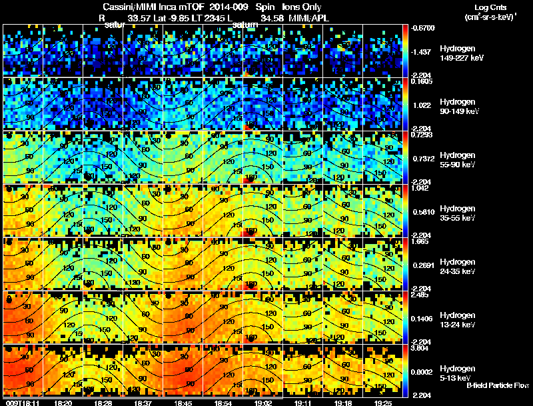The width and height of the screenshot is (533, 406).
Task: Click the saturn marker label above 19:02 column
Action: pos(245,25)
